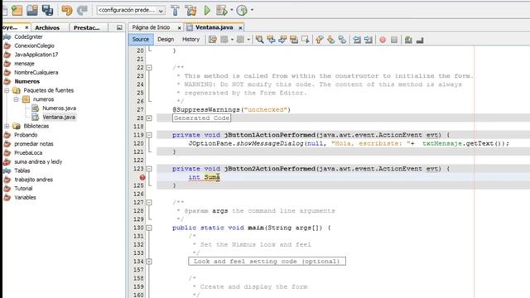
Task: Click Shift Line Left icon
Action: (357, 40)
